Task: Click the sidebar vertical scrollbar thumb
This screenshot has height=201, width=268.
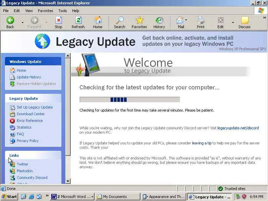Action: click(x=68, y=107)
